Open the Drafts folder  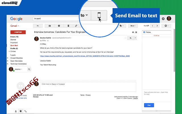pyautogui.click(x=14, y=48)
